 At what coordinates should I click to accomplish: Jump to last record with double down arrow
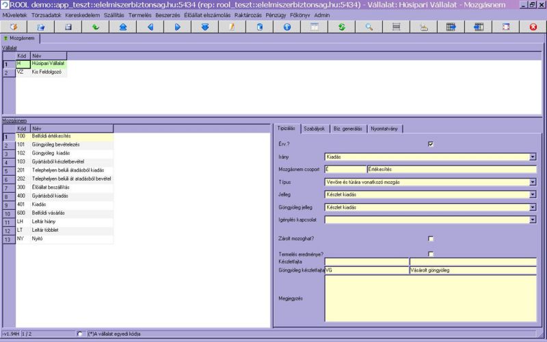(x=204, y=27)
